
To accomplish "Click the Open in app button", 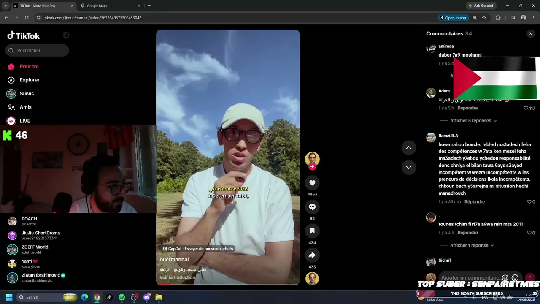I will pos(453,18).
